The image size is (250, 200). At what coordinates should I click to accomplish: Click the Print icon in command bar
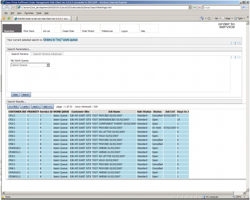click(x=216, y=18)
